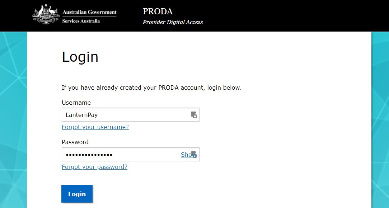Click the Login page heading
This screenshot has height=208, width=389.
pos(80,56)
